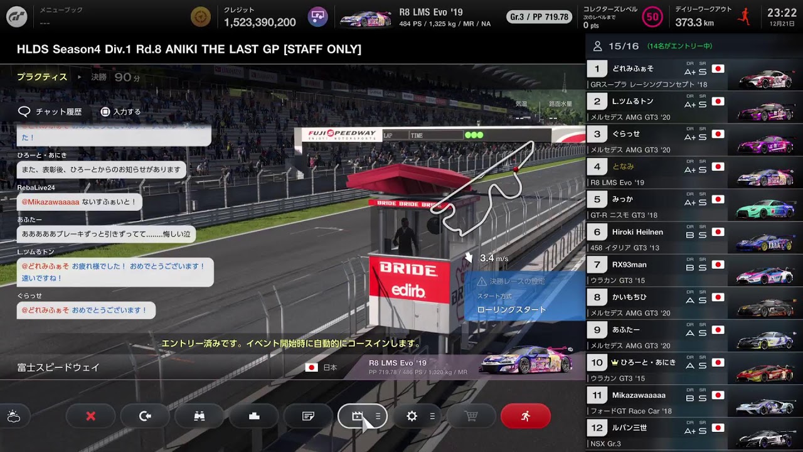Select player L.ツムるトン in entry list
This screenshot has width=803, height=452.
[x=694, y=107]
